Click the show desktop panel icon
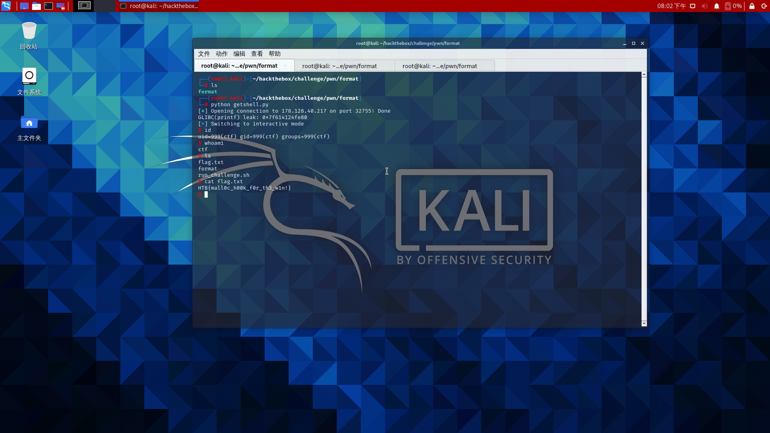Image resolution: width=770 pixels, height=433 pixels. click(24, 6)
